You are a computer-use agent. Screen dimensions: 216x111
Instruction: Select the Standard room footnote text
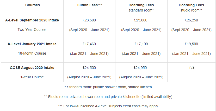tap(108, 87)
